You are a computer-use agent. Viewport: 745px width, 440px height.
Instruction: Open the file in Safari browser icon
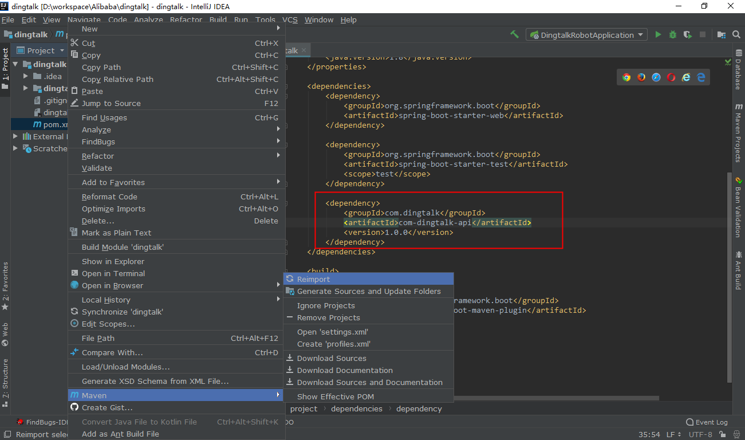point(656,77)
